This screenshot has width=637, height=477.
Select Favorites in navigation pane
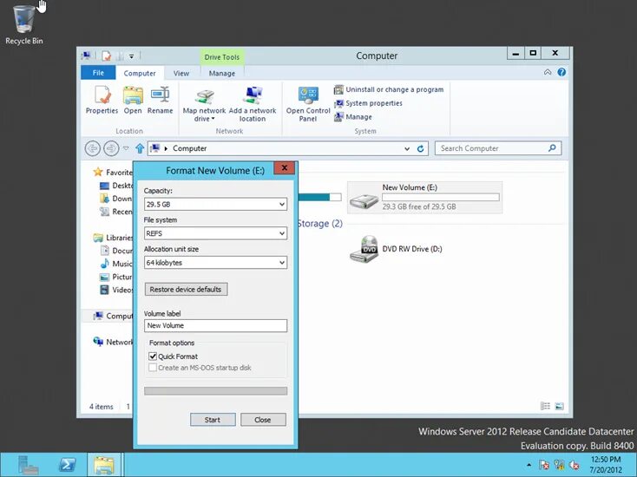113,172
